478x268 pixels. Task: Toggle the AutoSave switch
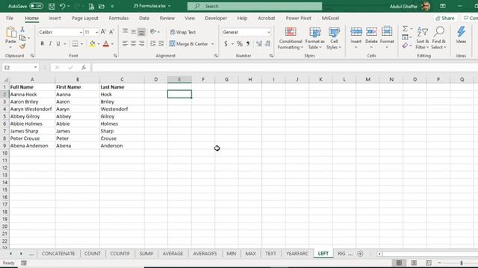tap(37, 6)
